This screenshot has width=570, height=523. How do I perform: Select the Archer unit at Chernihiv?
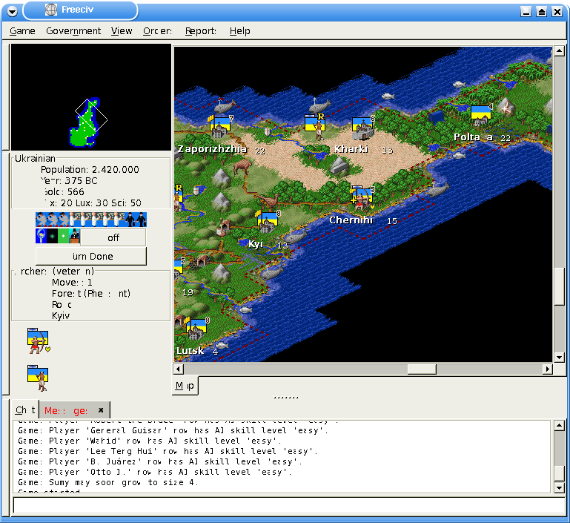coord(361,200)
